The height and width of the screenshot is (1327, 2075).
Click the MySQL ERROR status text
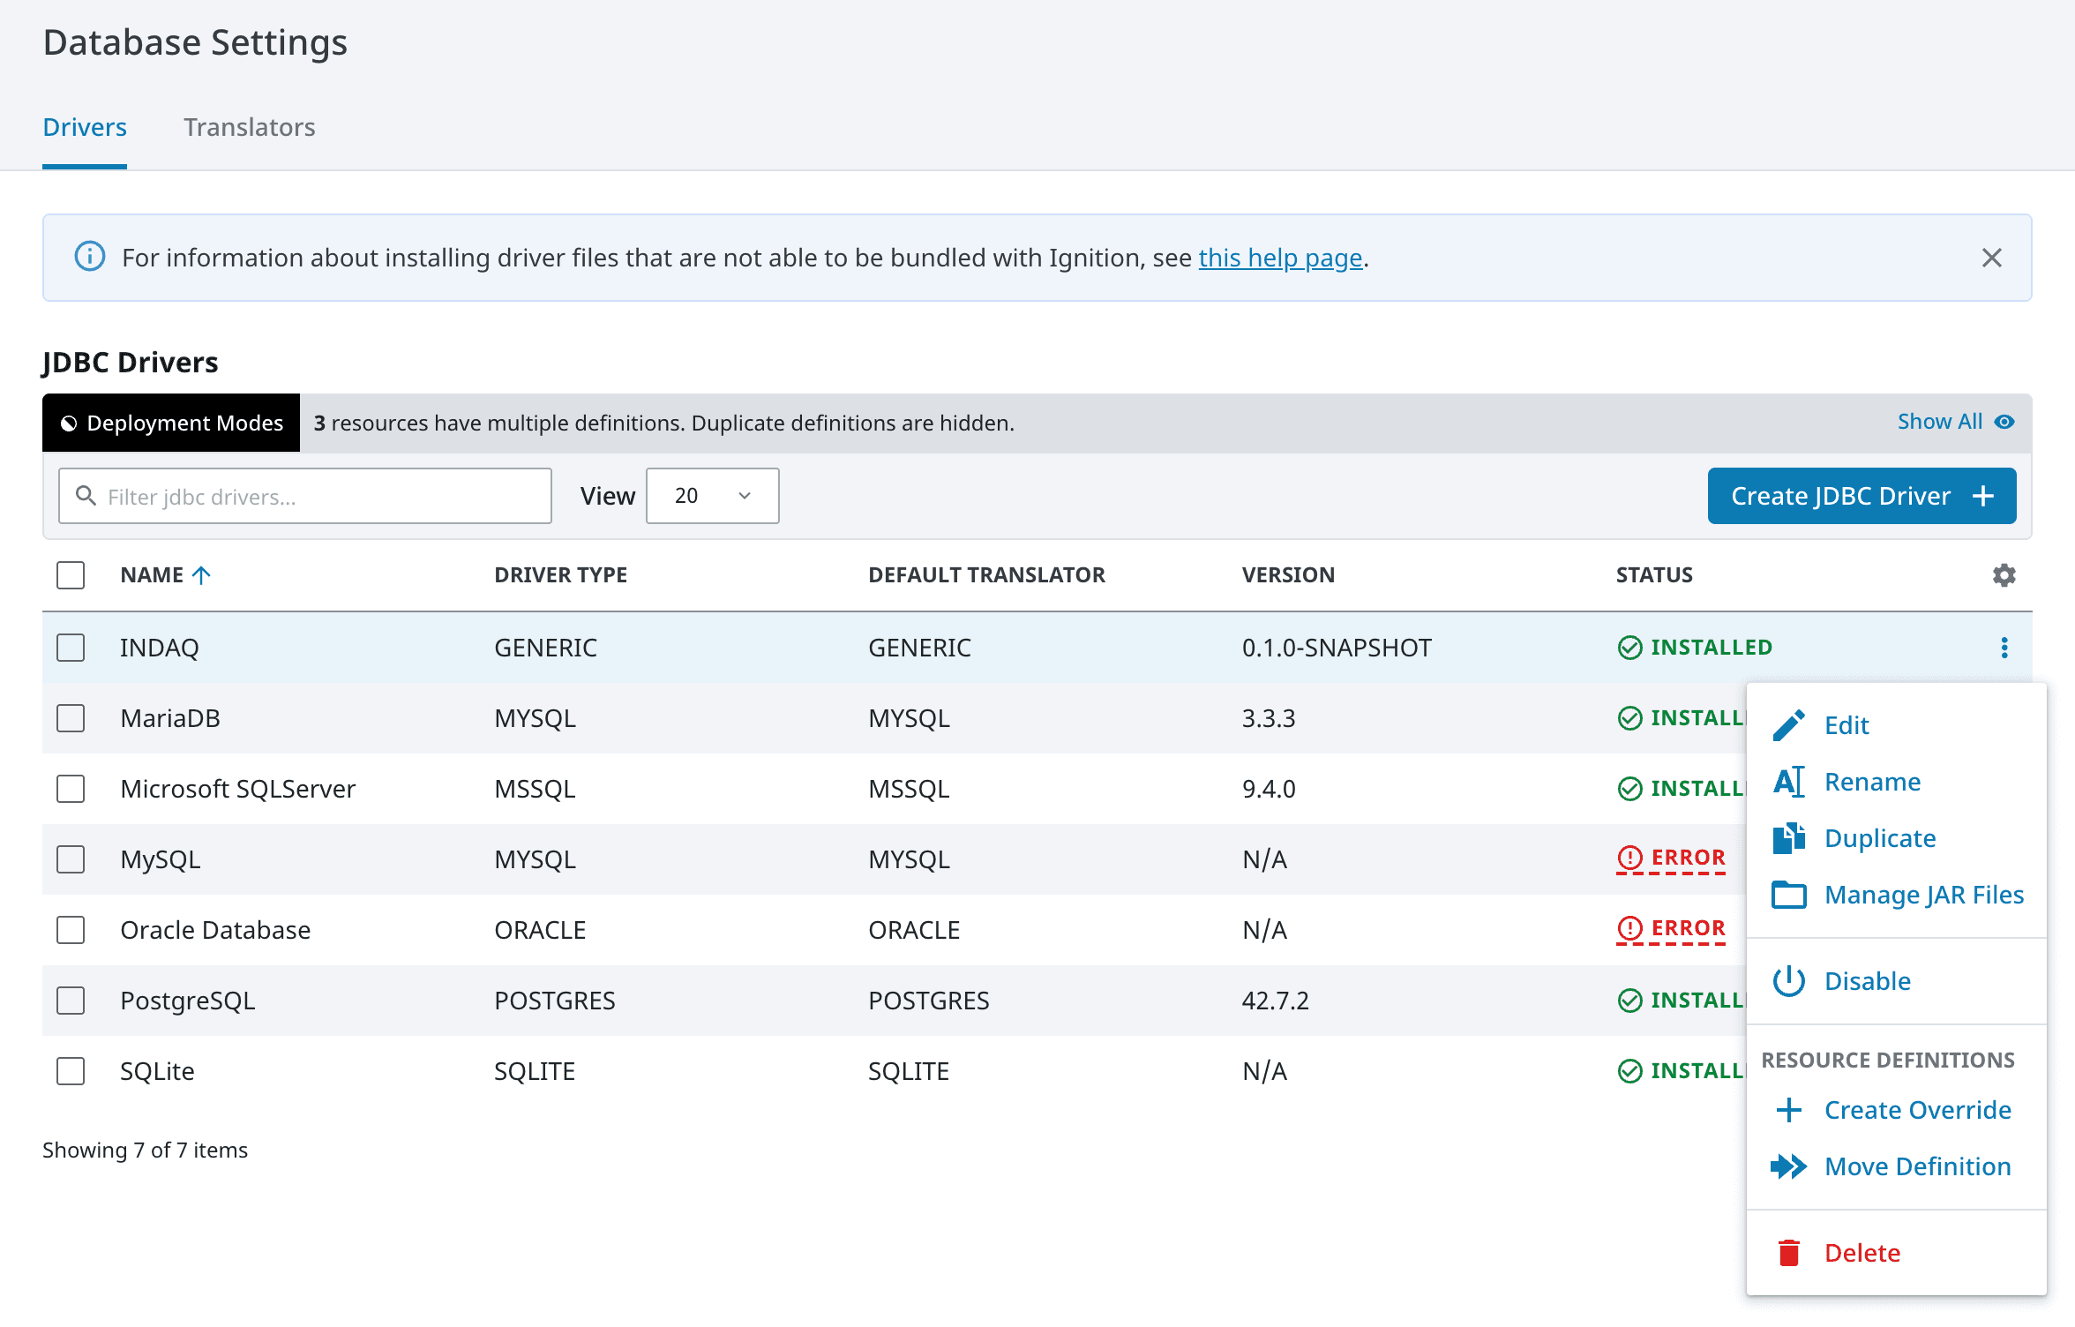(x=1688, y=858)
